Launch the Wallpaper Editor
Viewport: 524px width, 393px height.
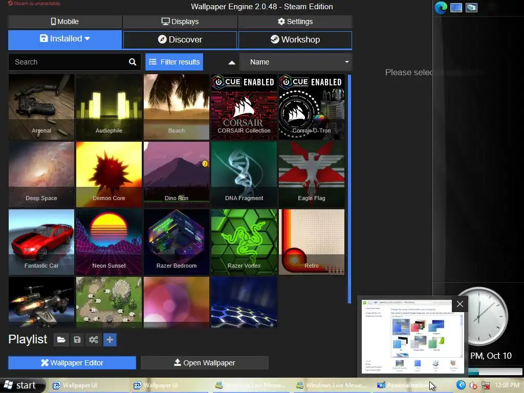72,363
